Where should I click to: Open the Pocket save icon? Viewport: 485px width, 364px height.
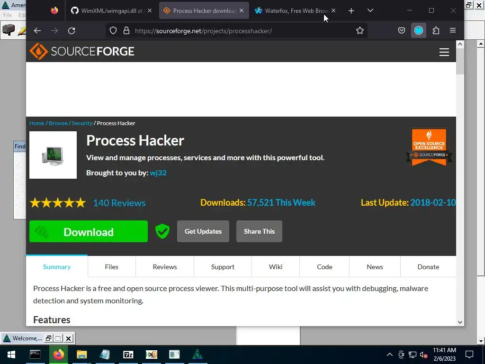tap(402, 30)
